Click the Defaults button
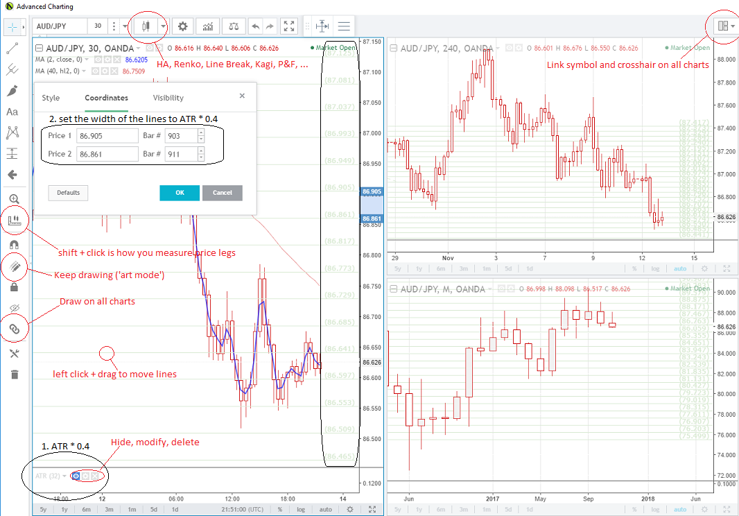The image size is (739, 516). click(68, 192)
